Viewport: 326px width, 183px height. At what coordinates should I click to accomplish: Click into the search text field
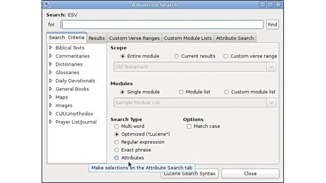[x=162, y=25]
